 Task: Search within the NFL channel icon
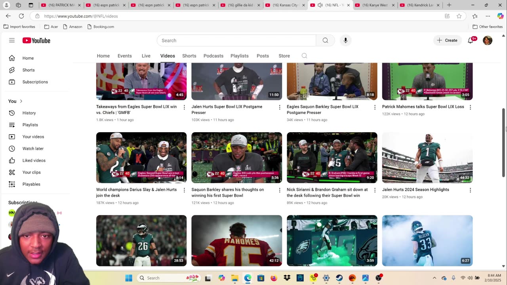304,56
